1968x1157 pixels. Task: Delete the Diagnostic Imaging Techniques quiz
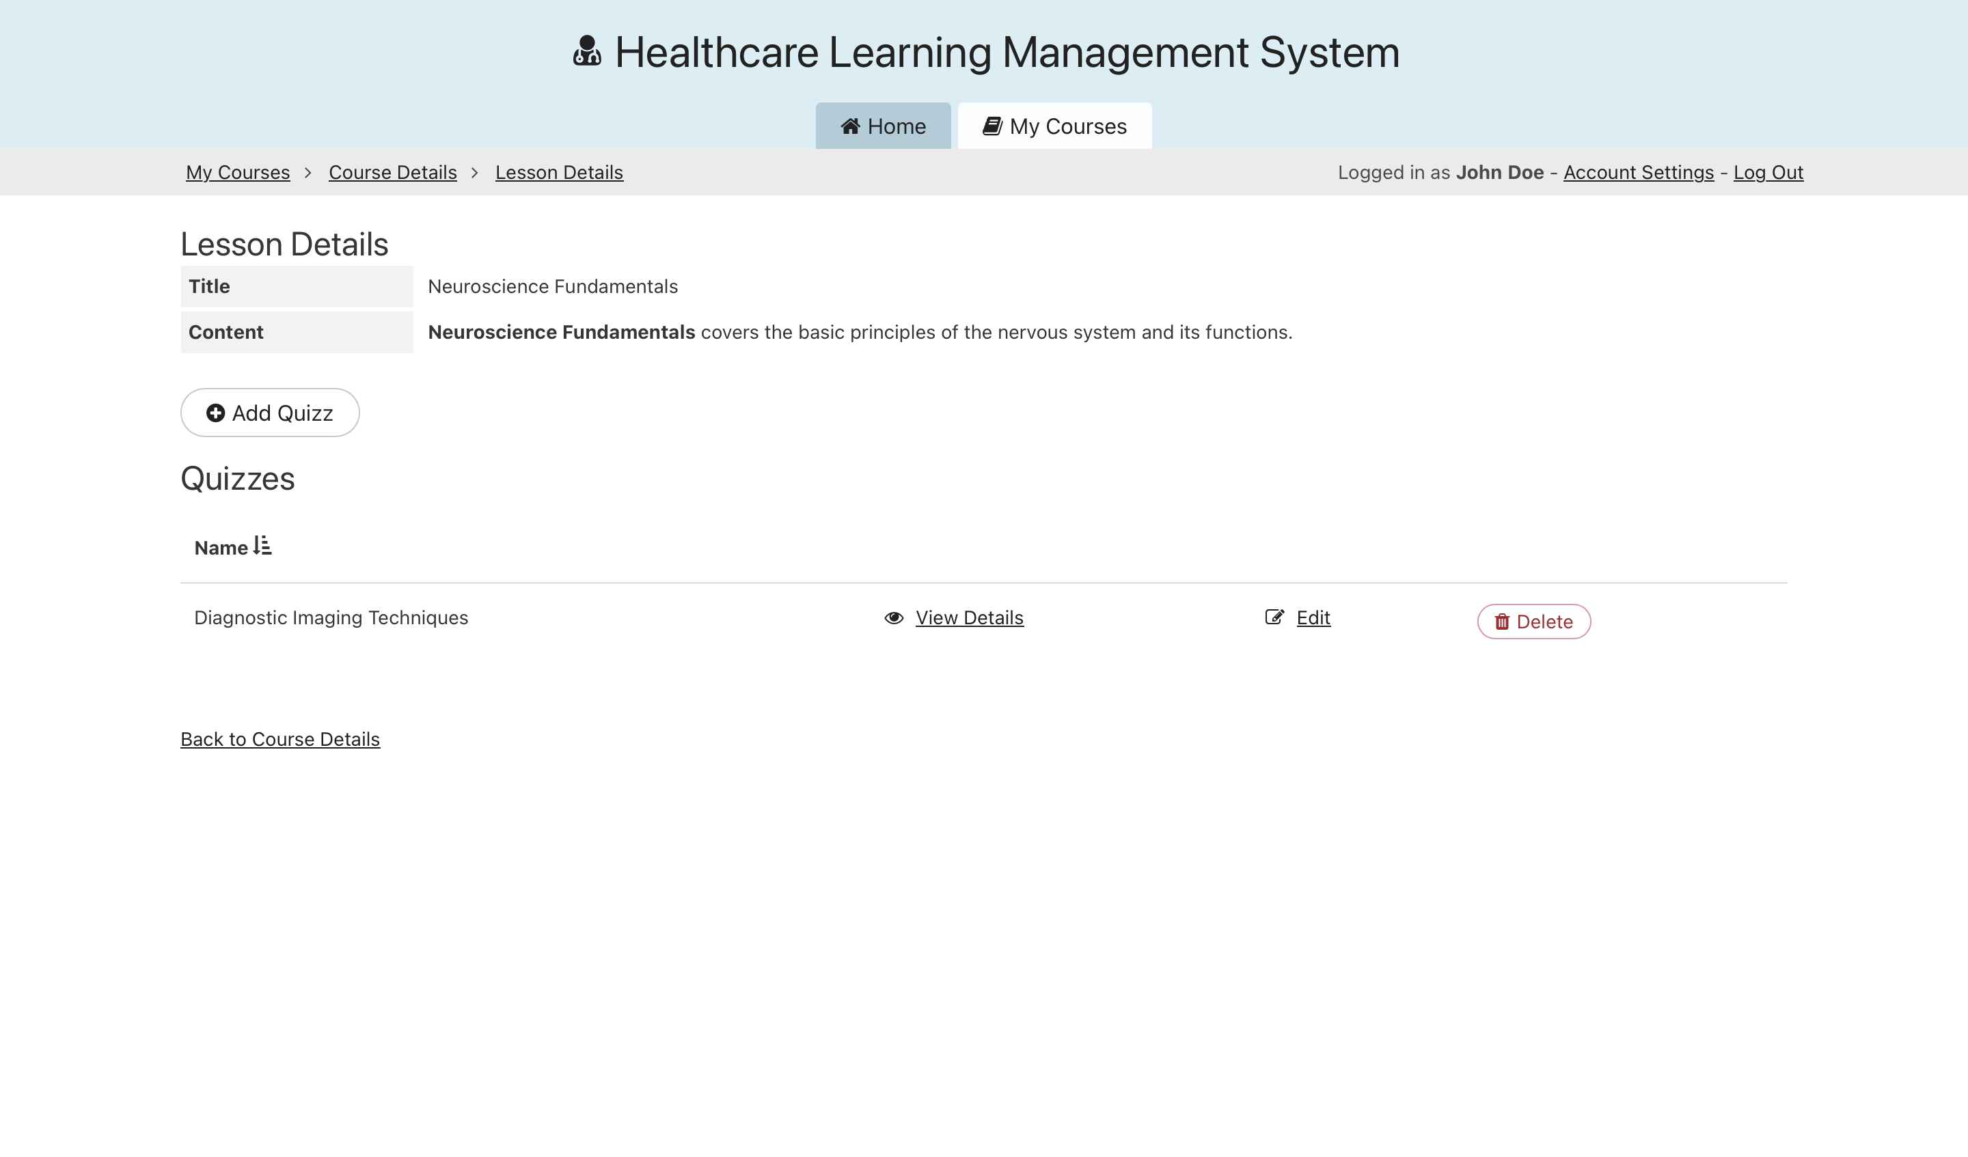click(x=1533, y=622)
